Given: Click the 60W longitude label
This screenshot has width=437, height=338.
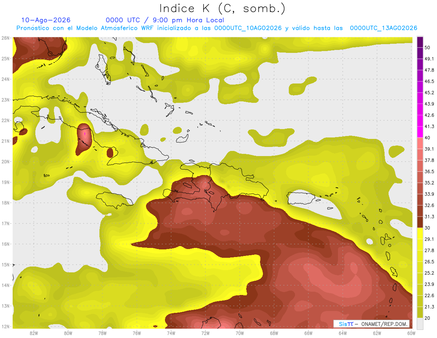Looking at the screenshot, I should [x=411, y=333].
